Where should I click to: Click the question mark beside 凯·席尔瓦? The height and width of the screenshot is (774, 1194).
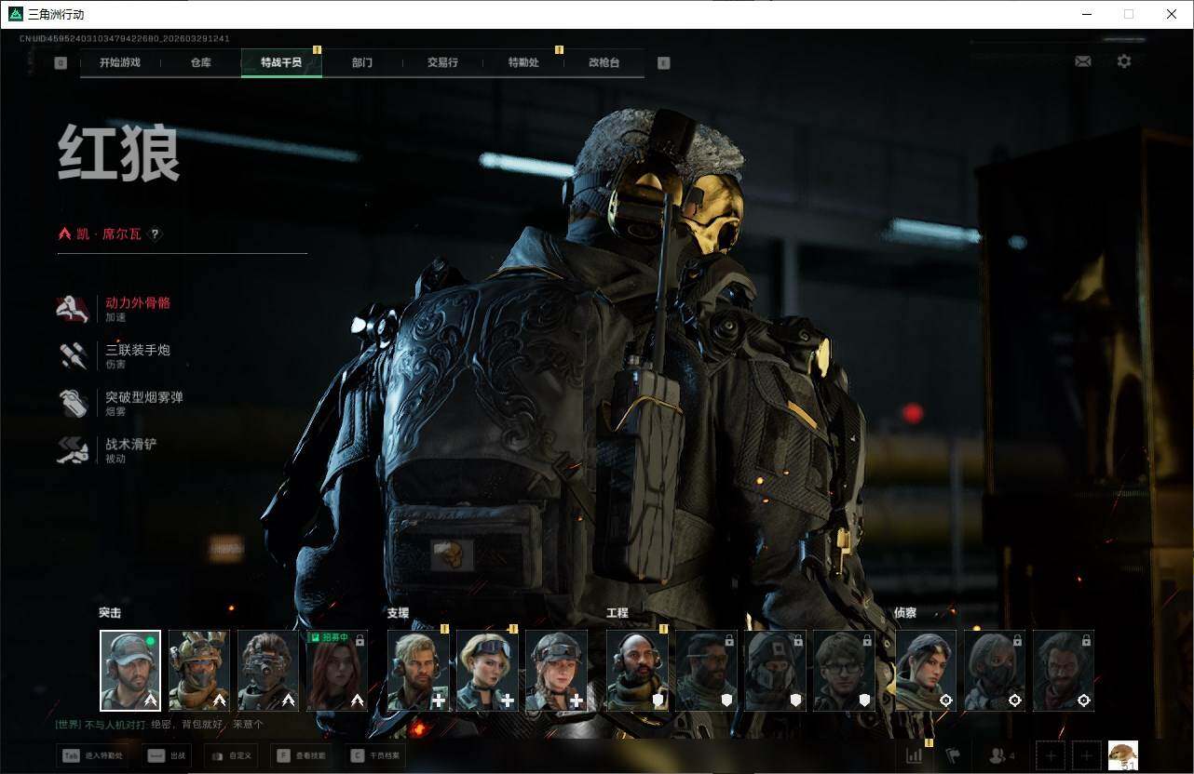point(156,234)
